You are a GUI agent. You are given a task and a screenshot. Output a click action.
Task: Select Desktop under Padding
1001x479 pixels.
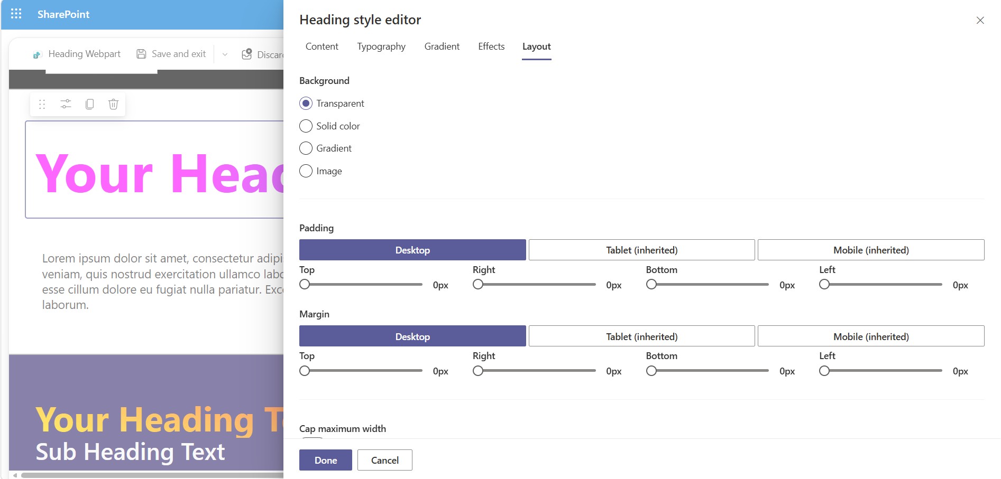click(412, 250)
